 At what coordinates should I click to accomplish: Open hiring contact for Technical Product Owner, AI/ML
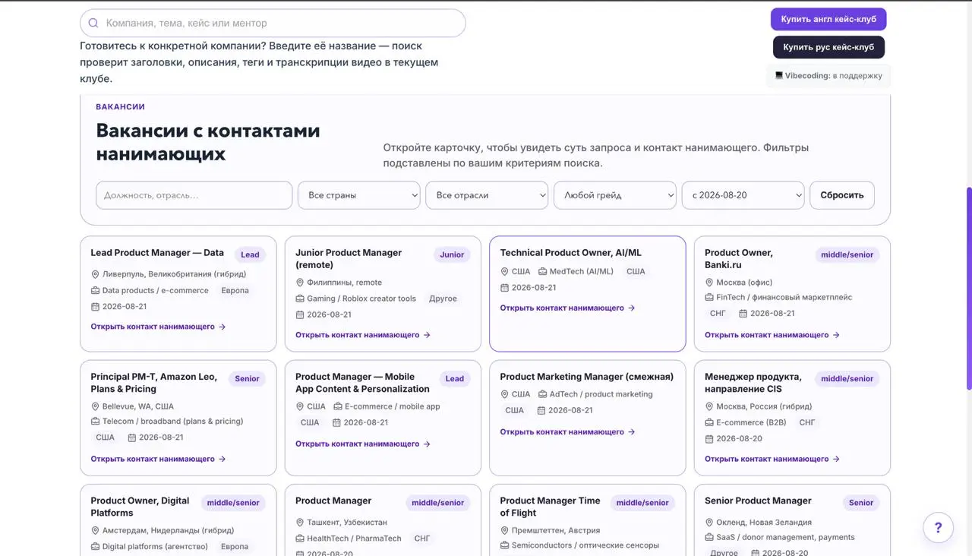[567, 308]
